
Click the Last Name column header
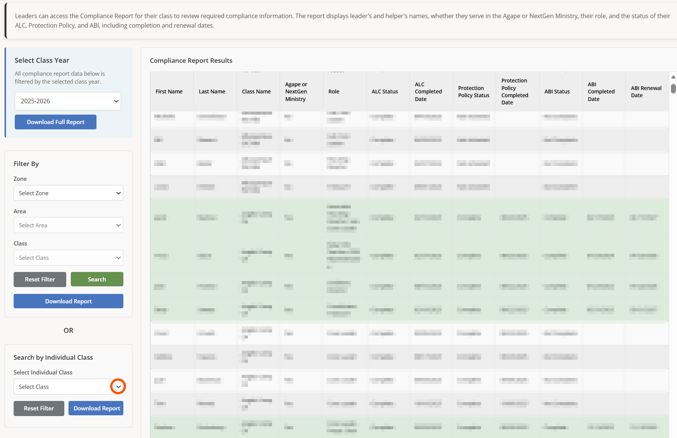[x=212, y=92]
